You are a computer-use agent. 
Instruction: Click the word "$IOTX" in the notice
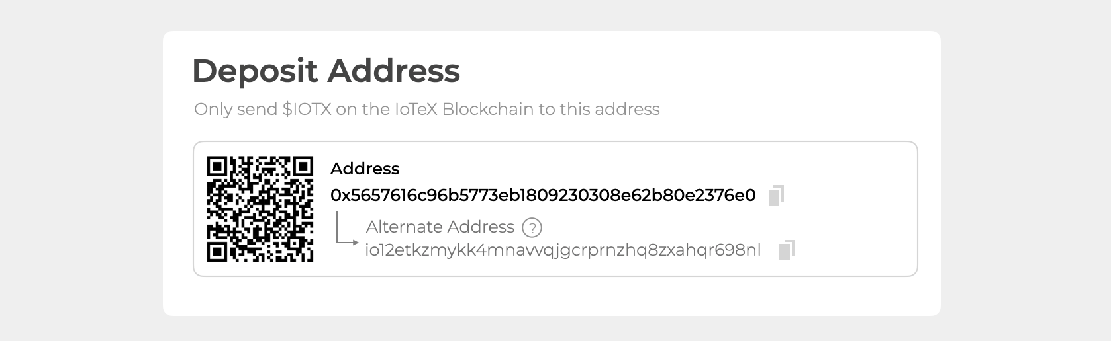click(x=307, y=110)
